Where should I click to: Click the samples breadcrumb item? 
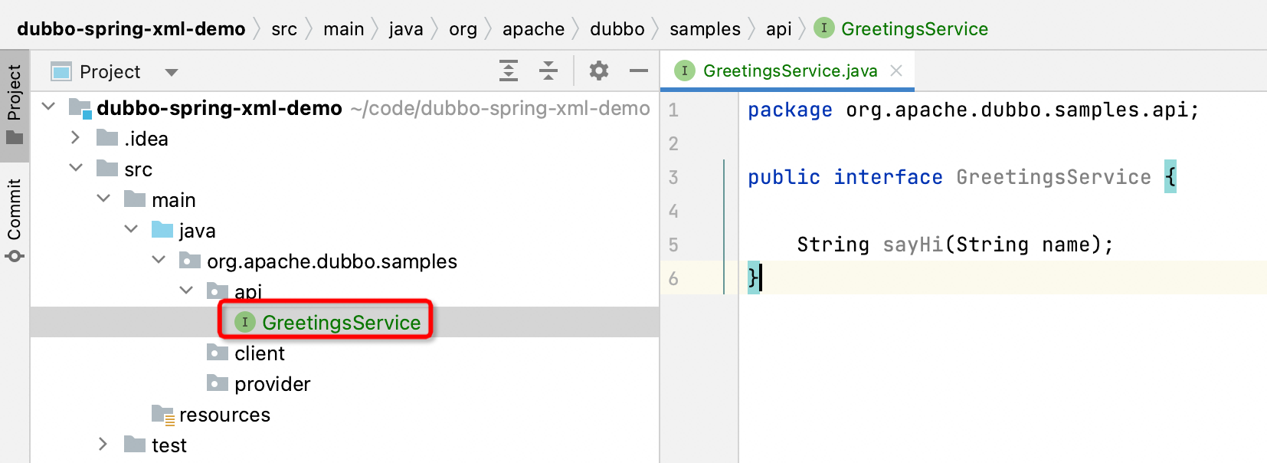coord(704,29)
